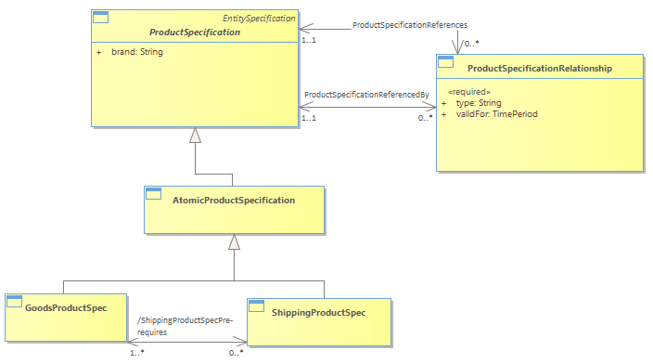Select the generalization arrowhead under ProductSpecification
Image resolution: width=653 pixels, height=364 pixels.
point(196,135)
